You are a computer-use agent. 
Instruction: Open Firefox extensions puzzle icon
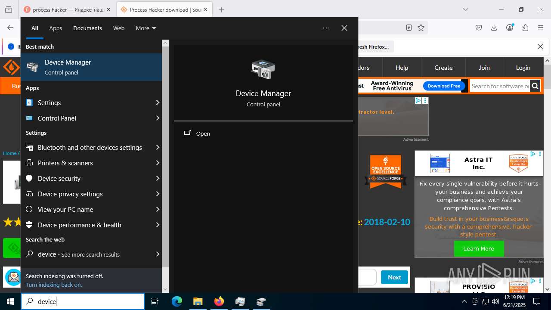coord(525,28)
